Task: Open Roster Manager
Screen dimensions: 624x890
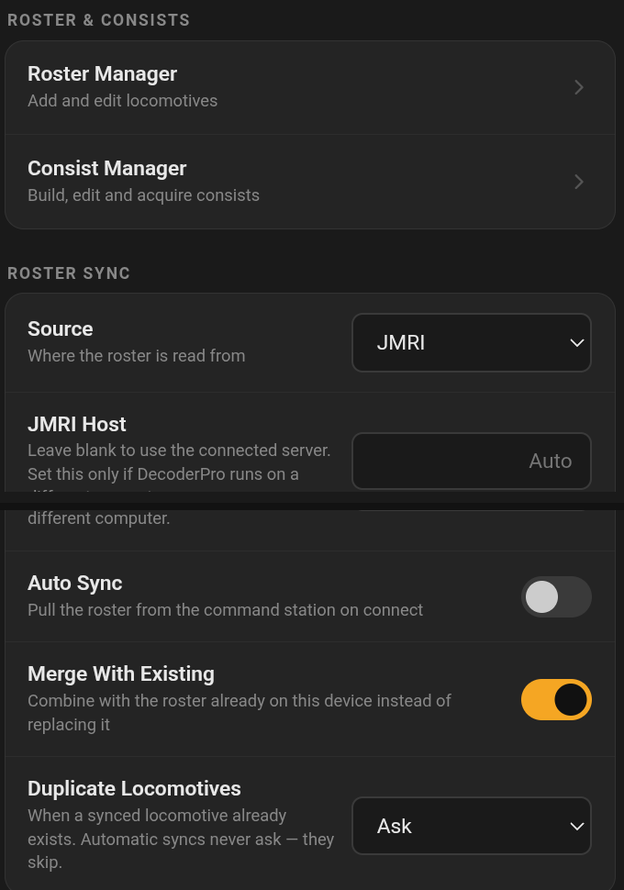Action: (x=310, y=87)
